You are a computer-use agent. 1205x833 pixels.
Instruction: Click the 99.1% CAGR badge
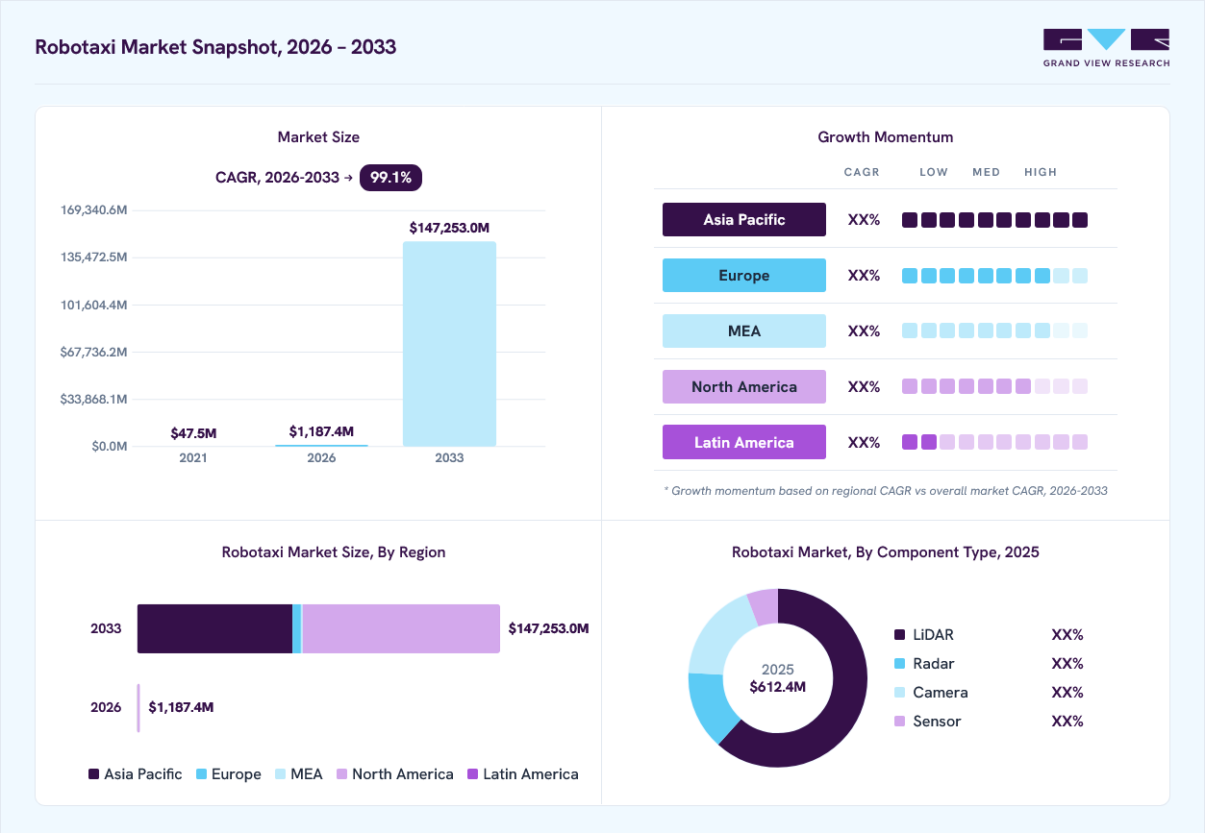click(390, 177)
